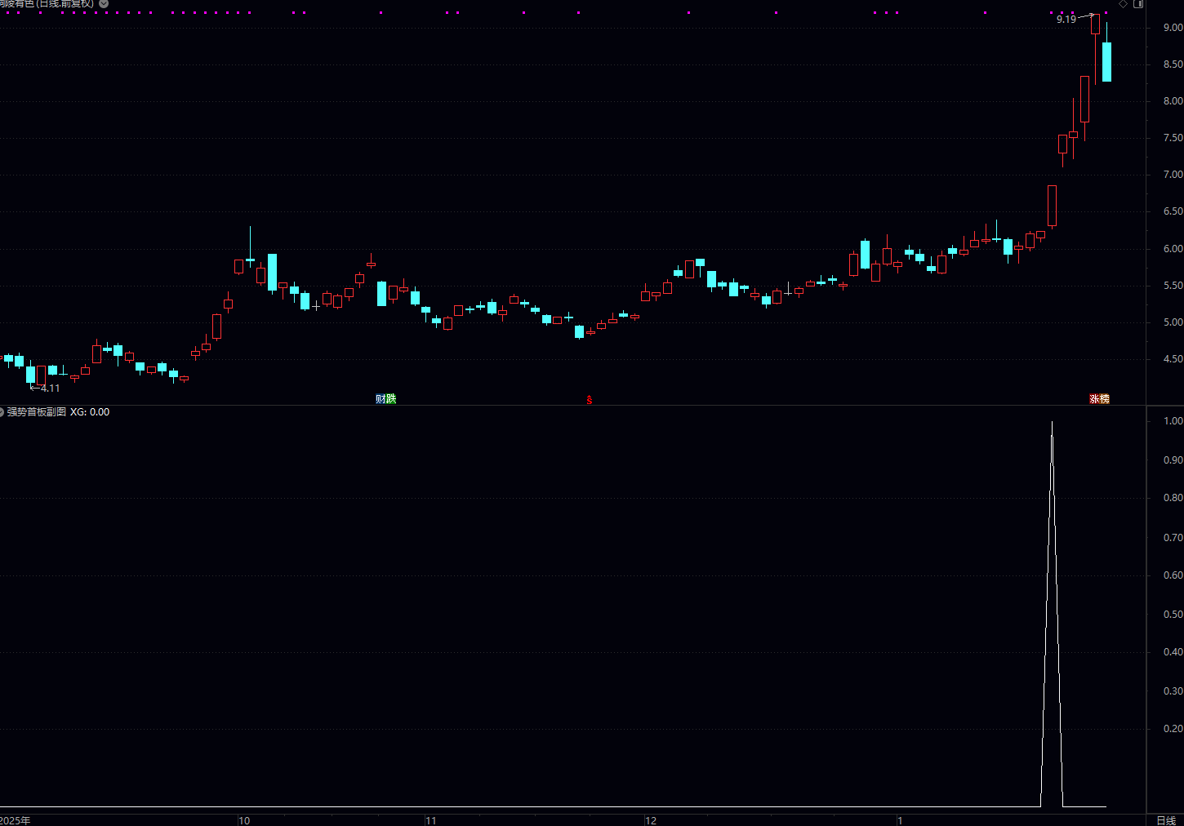Click the 强势首板副图 indicator name
Image resolution: width=1184 pixels, height=826 pixels.
click(x=37, y=412)
